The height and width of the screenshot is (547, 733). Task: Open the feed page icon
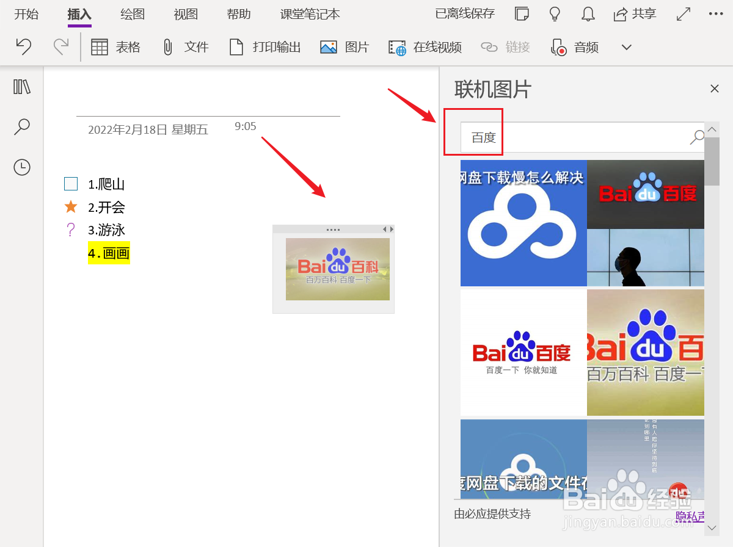[x=522, y=14]
